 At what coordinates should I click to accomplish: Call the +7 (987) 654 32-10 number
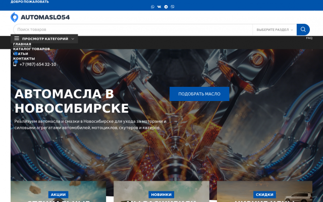(x=38, y=64)
